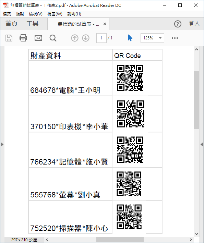Show more tools ellipsis button
204x243 pixels.
point(175,38)
